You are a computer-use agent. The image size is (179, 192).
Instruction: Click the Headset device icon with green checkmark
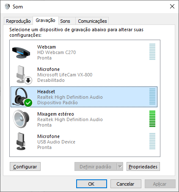click(22, 97)
